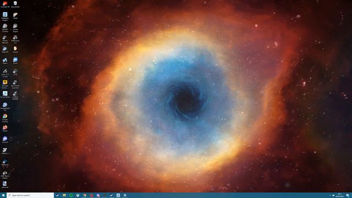Screen dimensions: 352x198
Task: Launch Google Chrome from the desktop
Action: tap(5, 118)
